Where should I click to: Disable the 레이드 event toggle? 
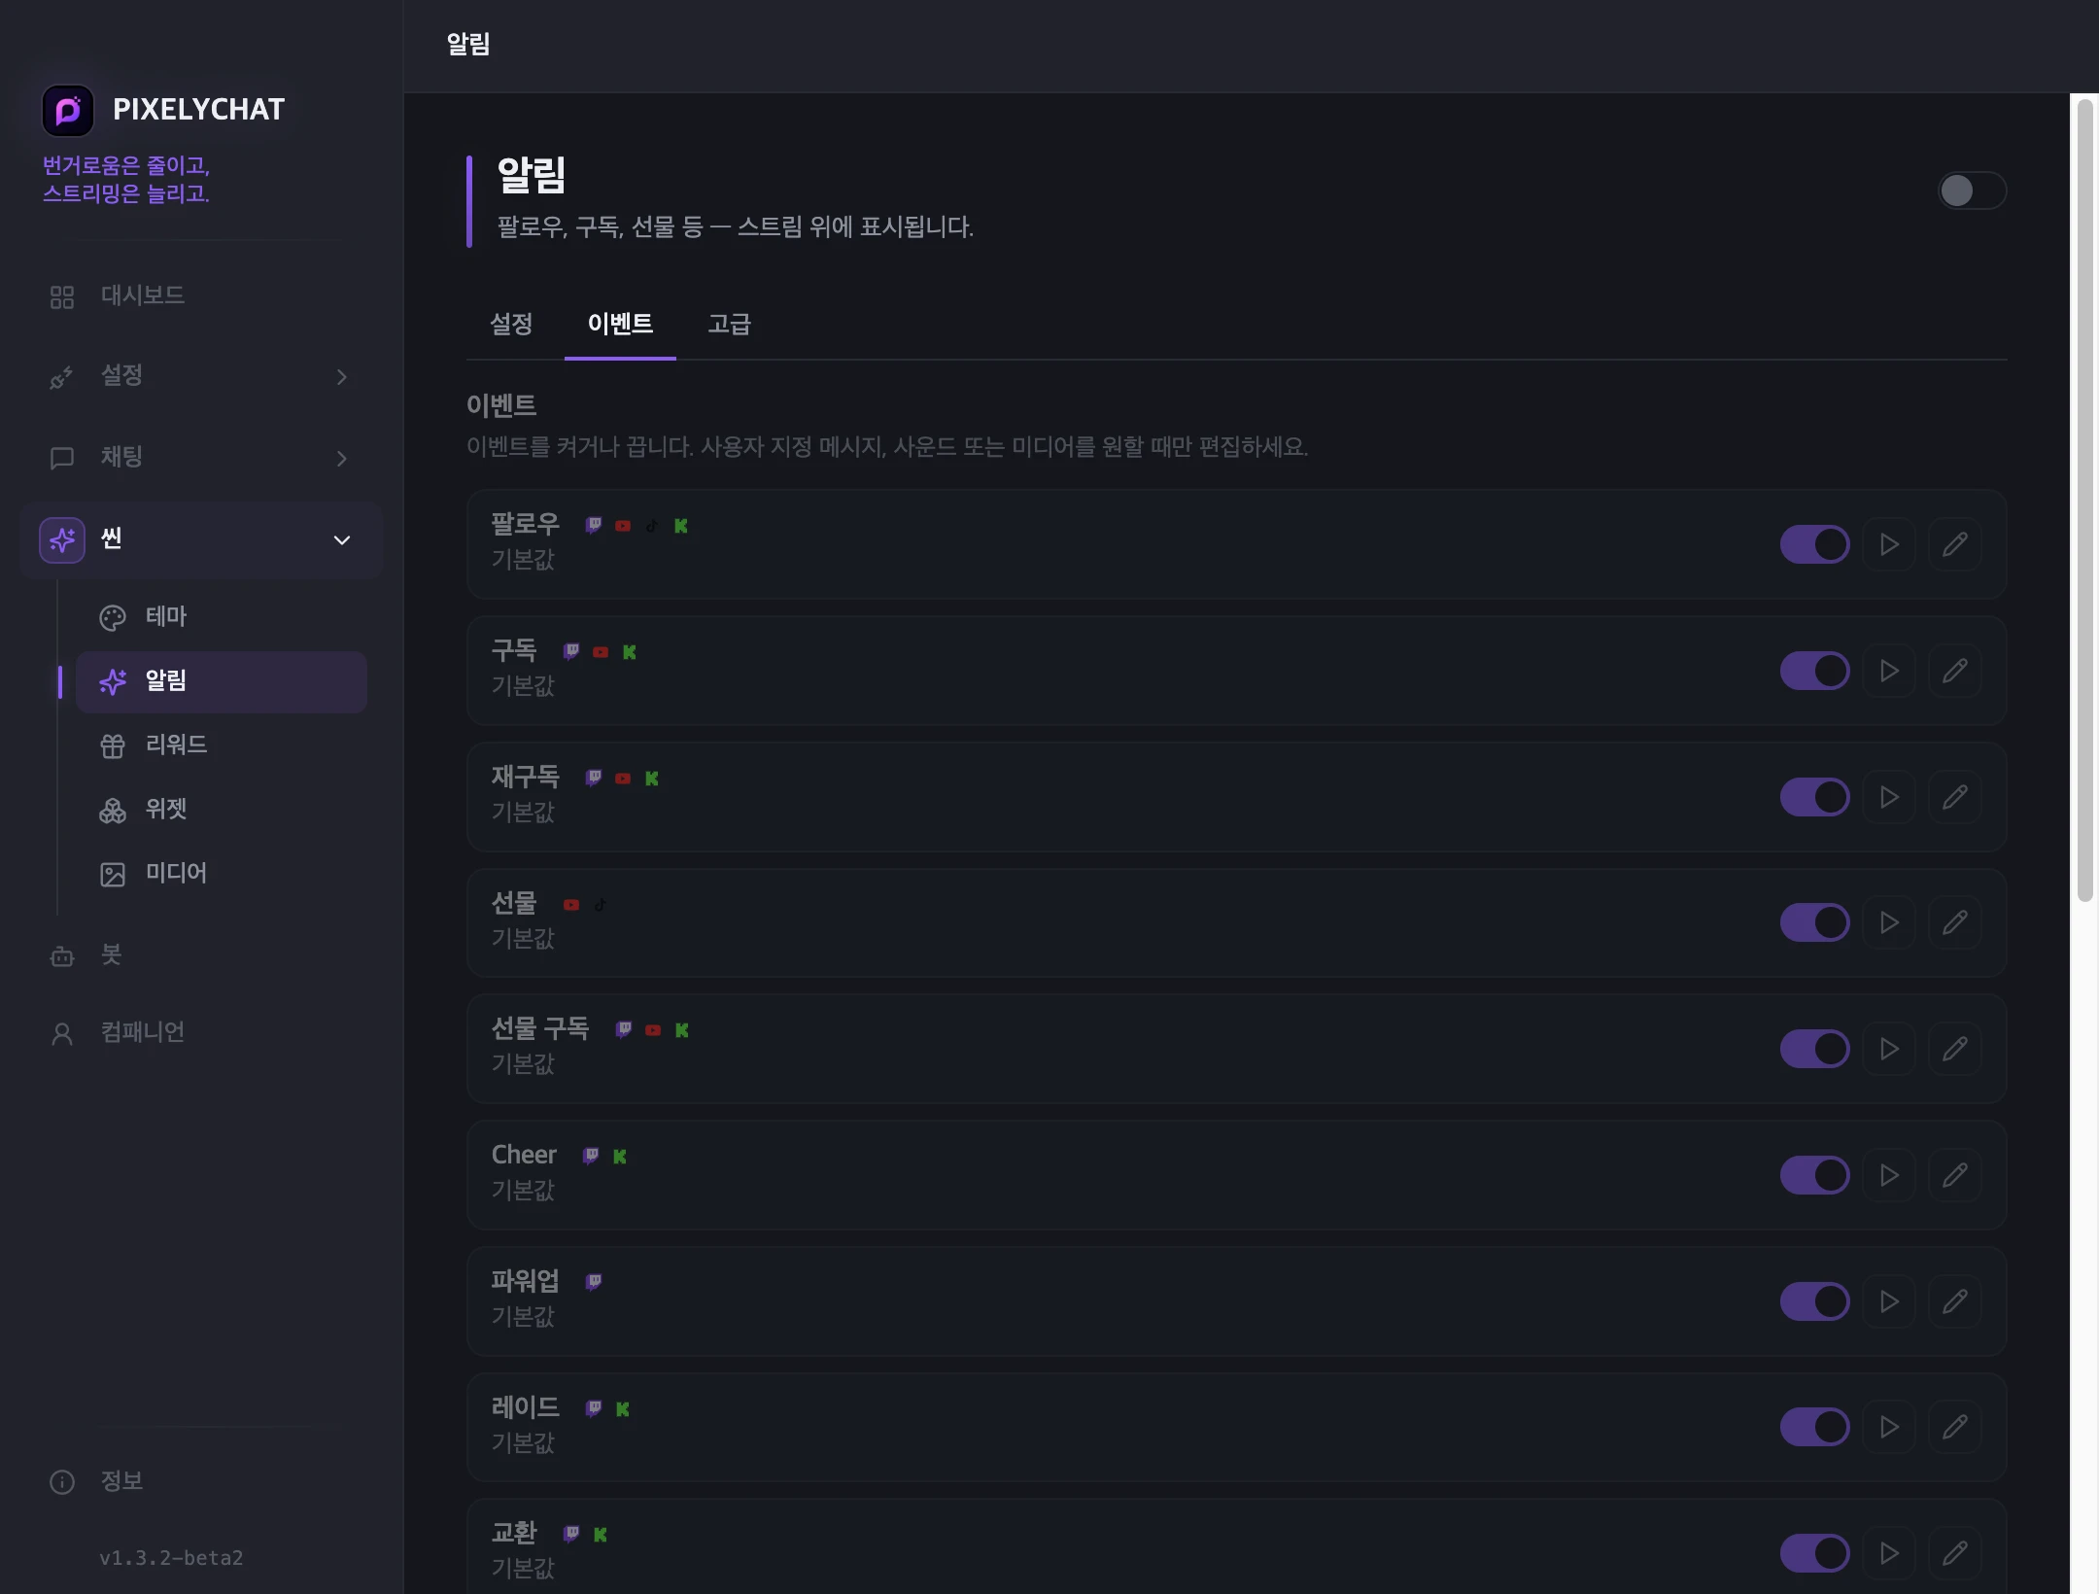click(1815, 1427)
